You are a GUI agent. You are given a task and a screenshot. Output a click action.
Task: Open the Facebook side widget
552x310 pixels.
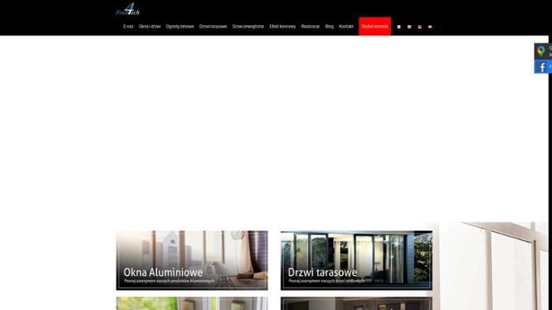click(543, 67)
